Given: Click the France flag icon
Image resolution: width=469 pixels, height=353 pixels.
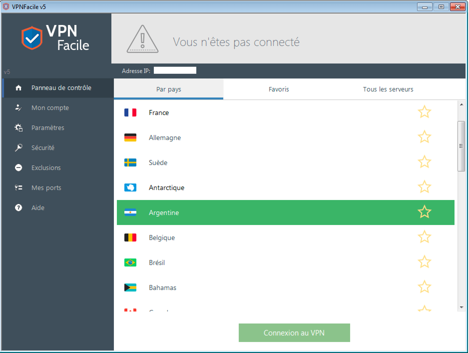Looking at the screenshot, I should (x=130, y=112).
